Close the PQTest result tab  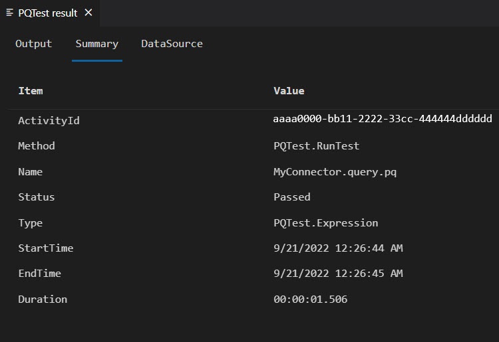coord(88,13)
